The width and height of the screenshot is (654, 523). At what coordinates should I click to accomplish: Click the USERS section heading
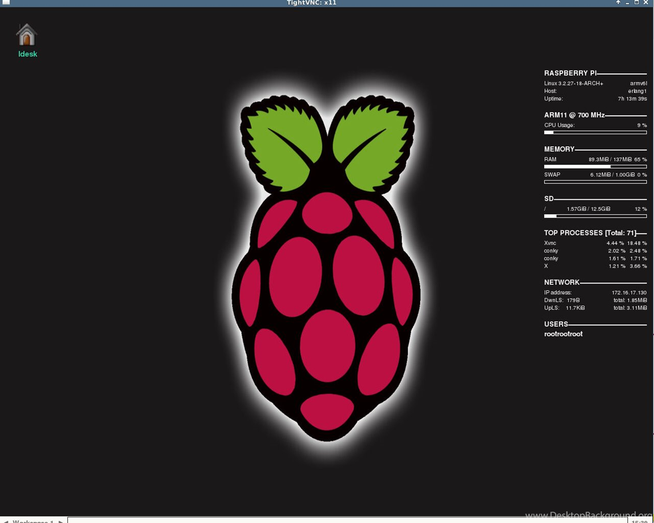556,324
